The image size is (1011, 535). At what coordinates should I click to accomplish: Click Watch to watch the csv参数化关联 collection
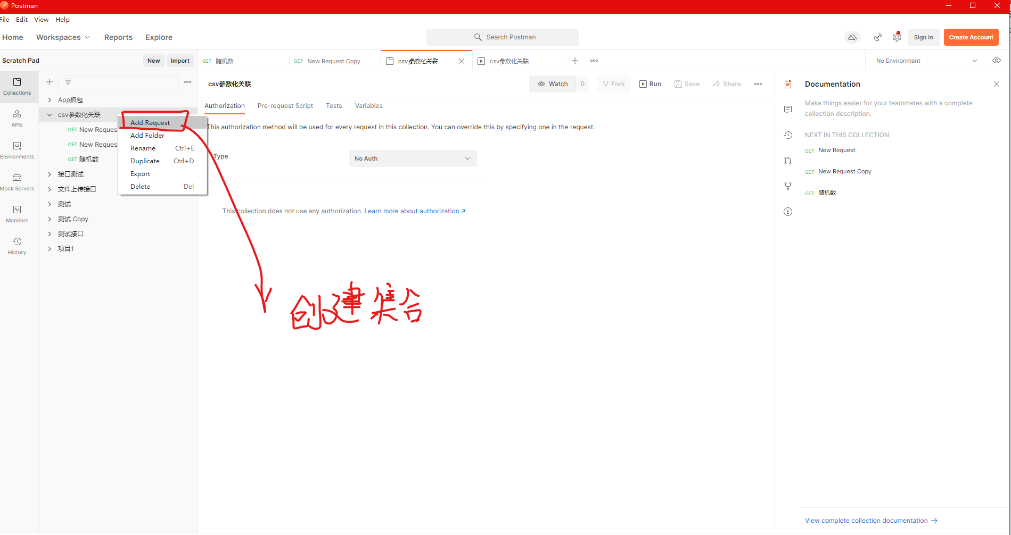point(553,83)
